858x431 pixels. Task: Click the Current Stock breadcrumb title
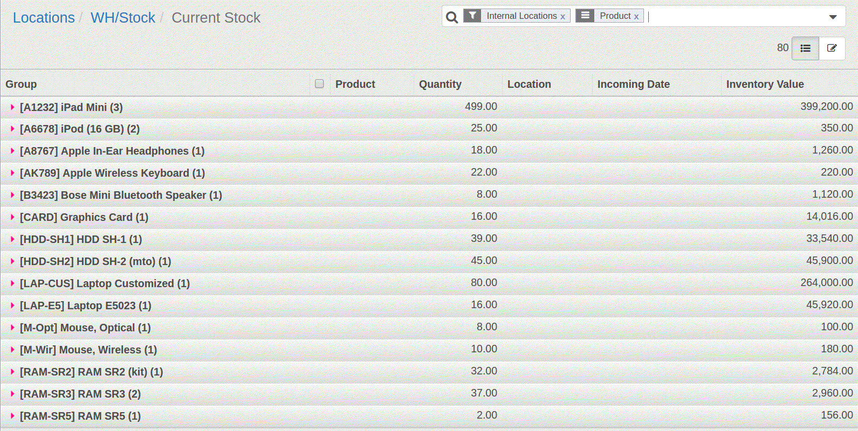coord(216,18)
